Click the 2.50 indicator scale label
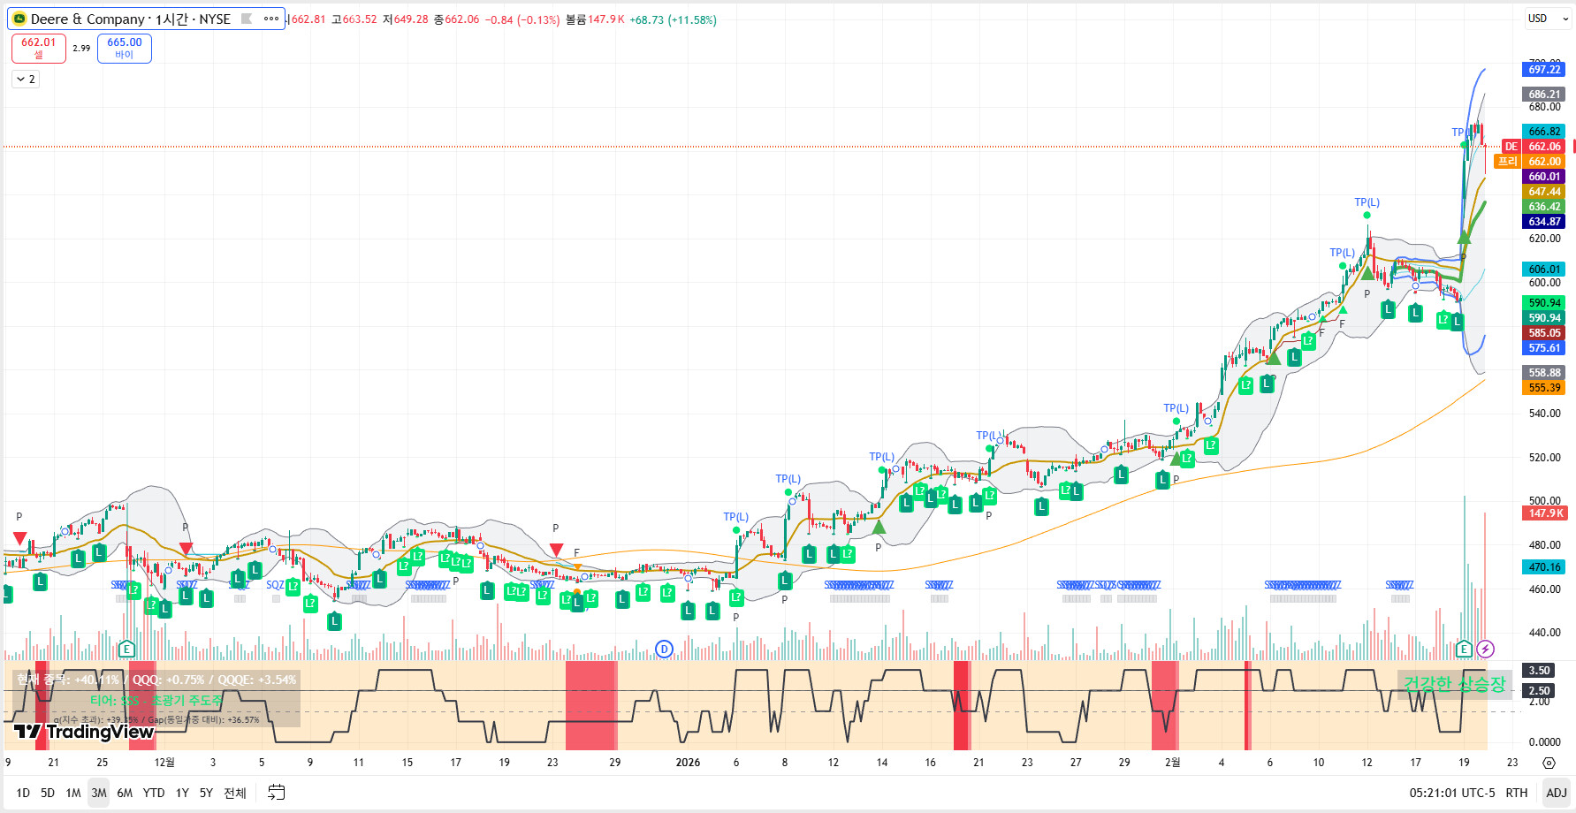Viewport: 1576px width, 813px height. (1539, 691)
